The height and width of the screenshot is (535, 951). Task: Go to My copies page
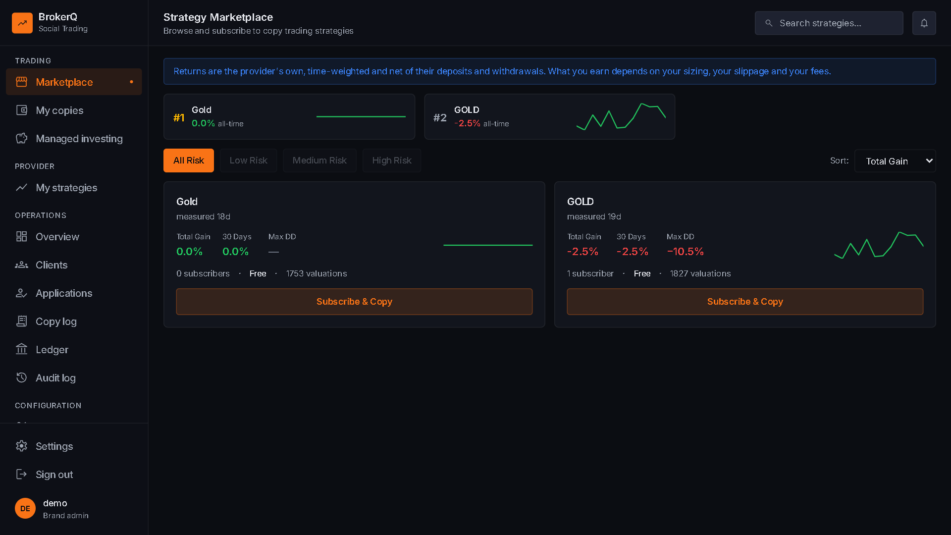tap(74, 110)
